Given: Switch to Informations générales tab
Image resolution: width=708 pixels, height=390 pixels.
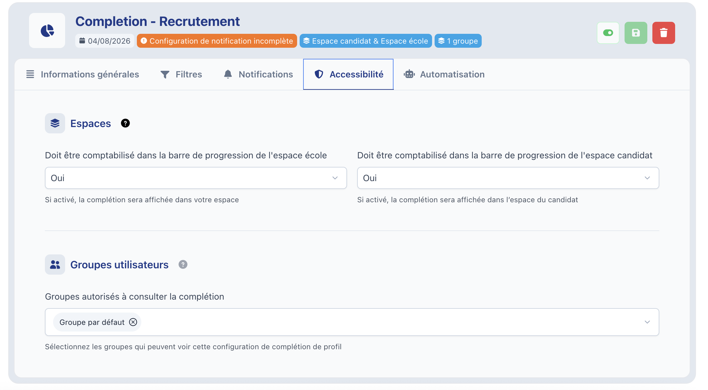Looking at the screenshot, I should 82,74.
